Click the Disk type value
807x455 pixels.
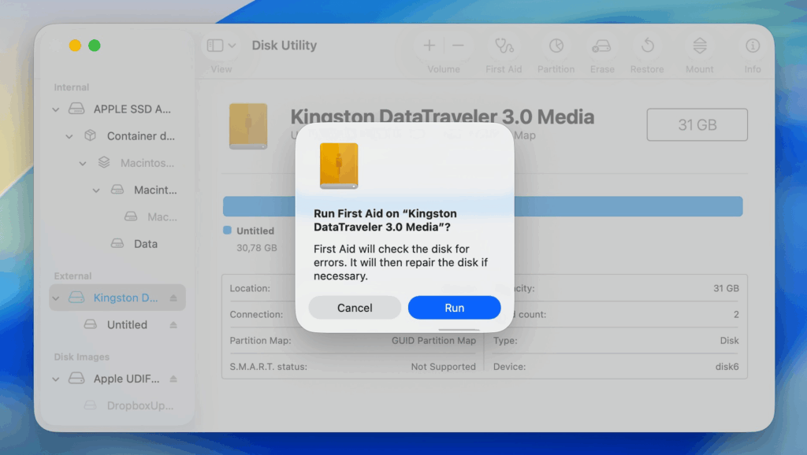pos(729,340)
